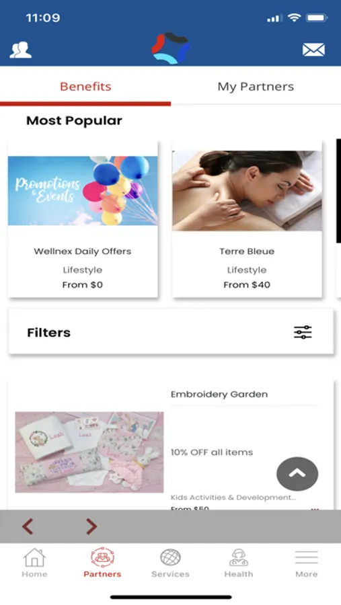Screen dimensions: 341x605
Task: Switch to the My Partners tab
Action: coord(256,87)
